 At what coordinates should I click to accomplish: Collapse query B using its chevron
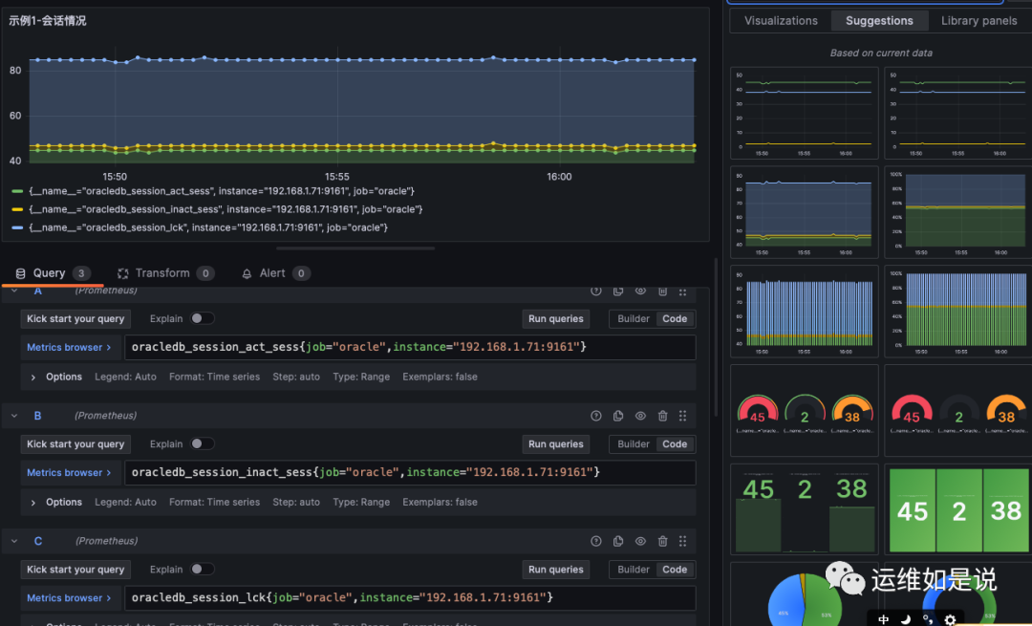[14, 416]
